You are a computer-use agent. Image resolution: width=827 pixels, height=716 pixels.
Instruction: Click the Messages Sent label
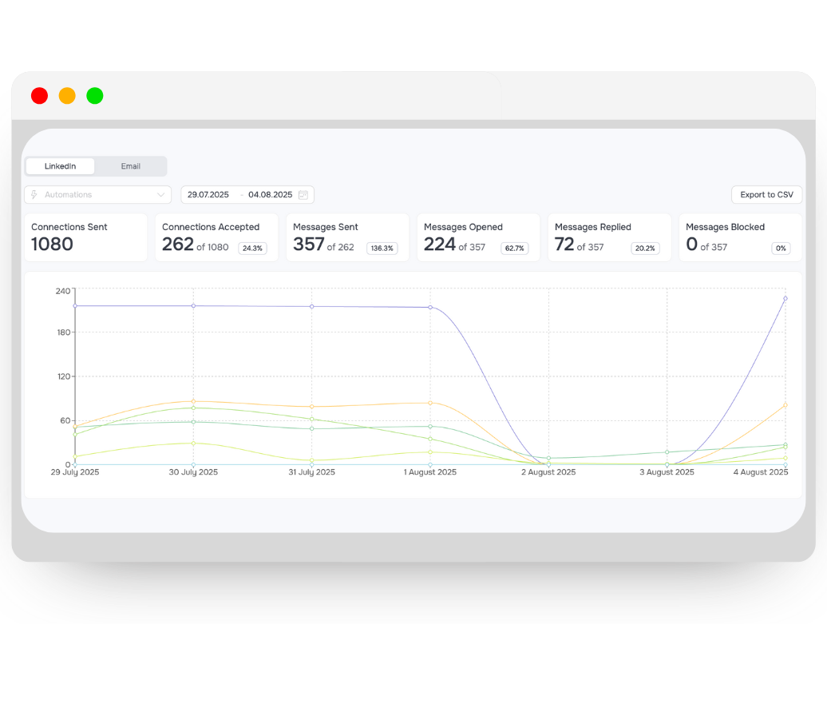click(326, 226)
